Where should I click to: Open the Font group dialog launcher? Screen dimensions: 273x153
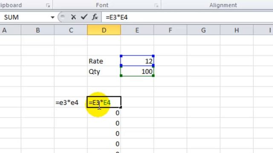point(156,6)
